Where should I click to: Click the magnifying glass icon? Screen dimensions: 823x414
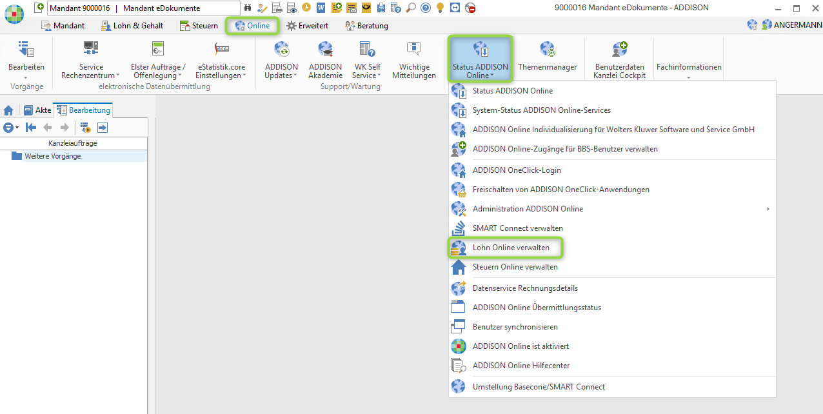click(411, 8)
